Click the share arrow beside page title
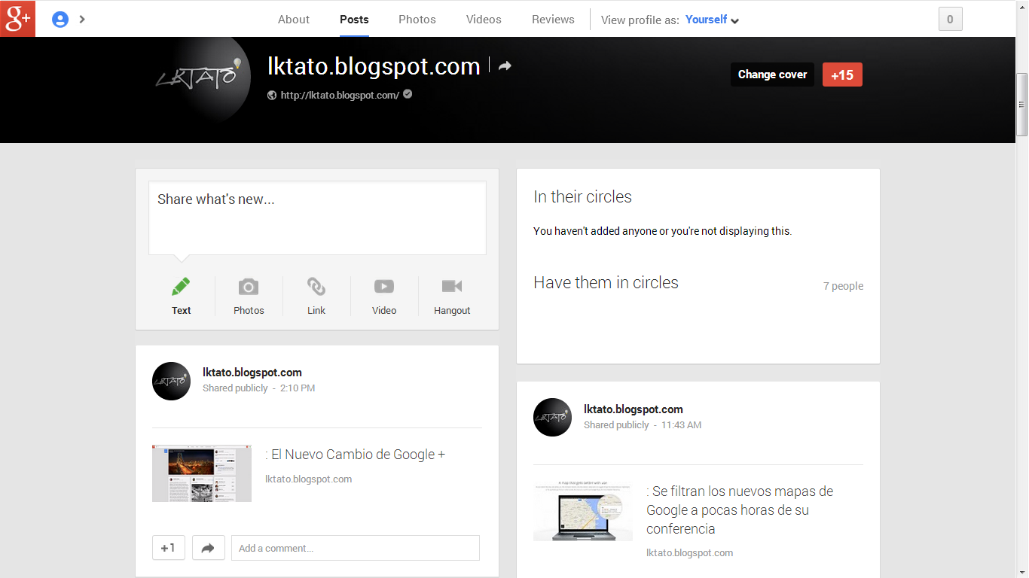Viewport: 1029px width, 578px height. point(505,65)
